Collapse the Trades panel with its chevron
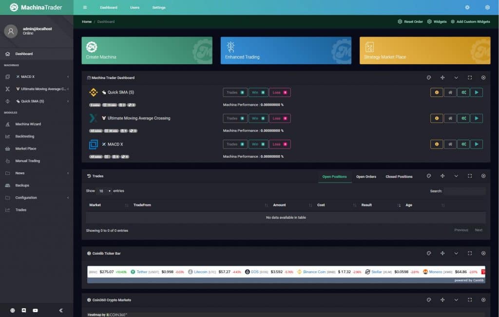This screenshot has height=317, width=499. (456, 176)
